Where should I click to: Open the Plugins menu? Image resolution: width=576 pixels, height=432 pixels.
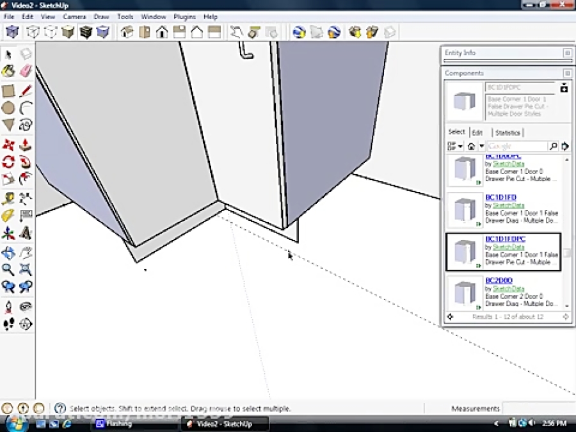pyautogui.click(x=184, y=17)
